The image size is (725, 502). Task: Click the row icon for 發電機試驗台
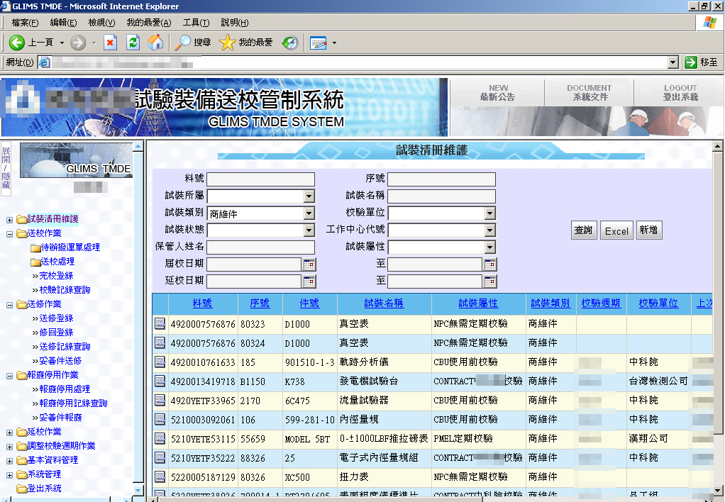[x=160, y=381]
